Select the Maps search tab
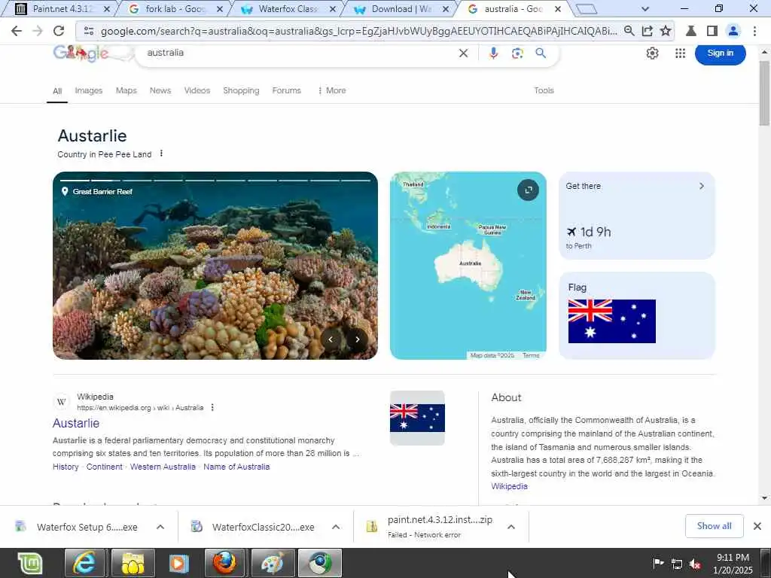Viewport: 771px width, 578px height. (126, 90)
